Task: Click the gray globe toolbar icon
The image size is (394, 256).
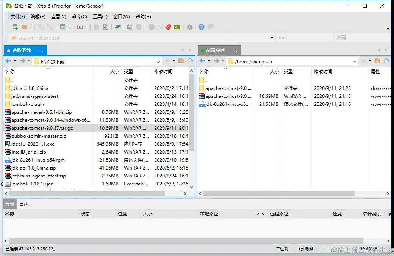Action: [x=151, y=27]
